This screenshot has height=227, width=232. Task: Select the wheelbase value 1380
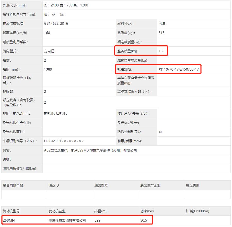click(x=47, y=69)
